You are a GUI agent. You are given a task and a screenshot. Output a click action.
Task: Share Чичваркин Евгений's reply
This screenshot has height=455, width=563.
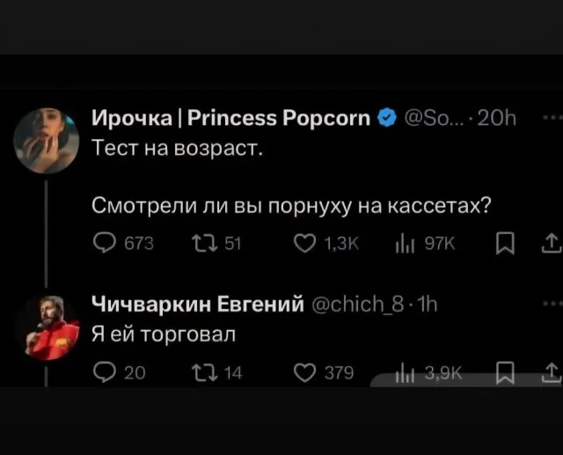coord(551,372)
